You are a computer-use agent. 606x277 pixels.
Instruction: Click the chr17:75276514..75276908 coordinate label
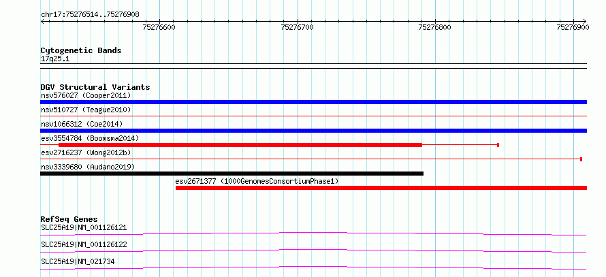pyautogui.click(x=90, y=15)
